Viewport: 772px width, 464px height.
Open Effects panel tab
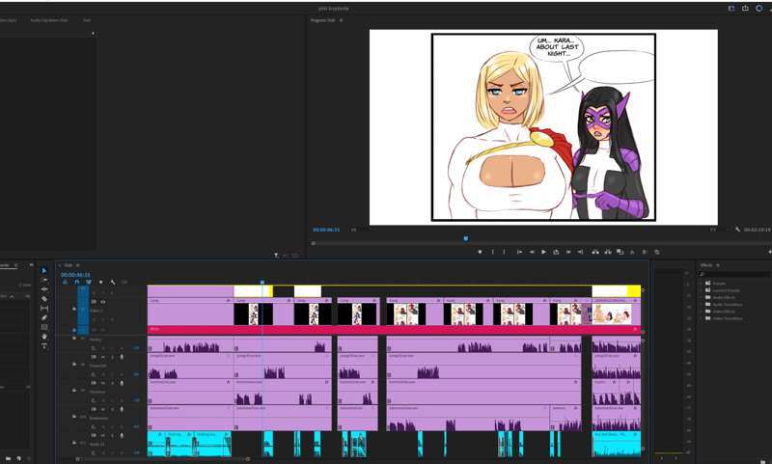[706, 265]
